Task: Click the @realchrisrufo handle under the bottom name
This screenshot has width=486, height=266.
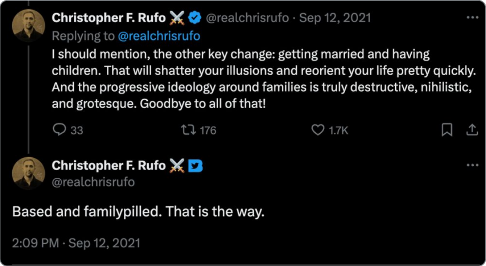Action: pyautogui.click(x=93, y=182)
